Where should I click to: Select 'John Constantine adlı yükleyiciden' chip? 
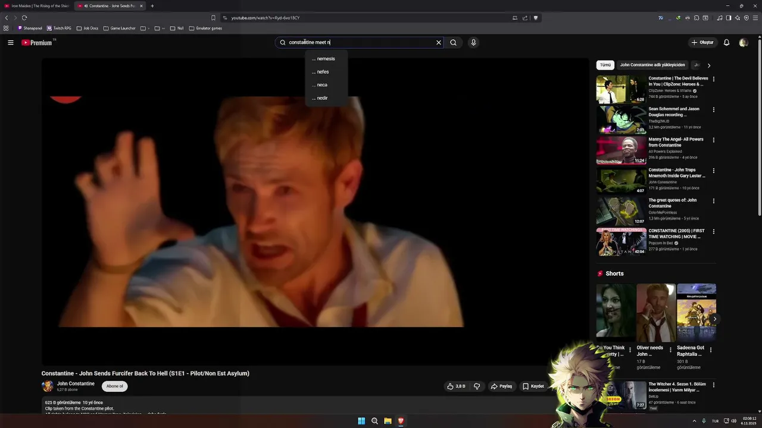click(652, 65)
